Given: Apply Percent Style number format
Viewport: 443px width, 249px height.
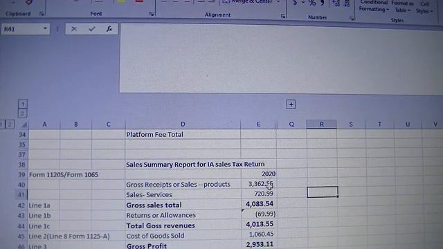Looking at the screenshot, I should pyautogui.click(x=312, y=3).
